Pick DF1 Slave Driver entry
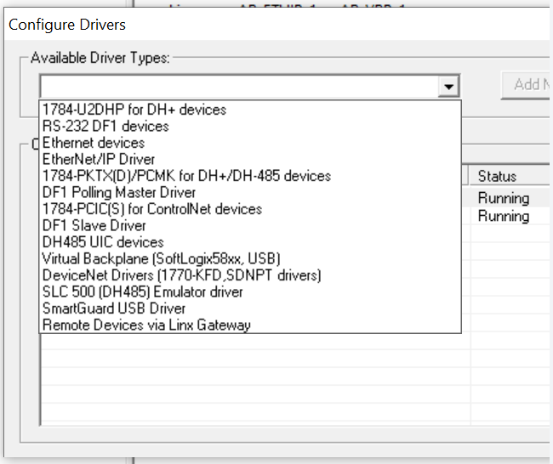Image resolution: width=553 pixels, height=464 pixels. click(250, 225)
